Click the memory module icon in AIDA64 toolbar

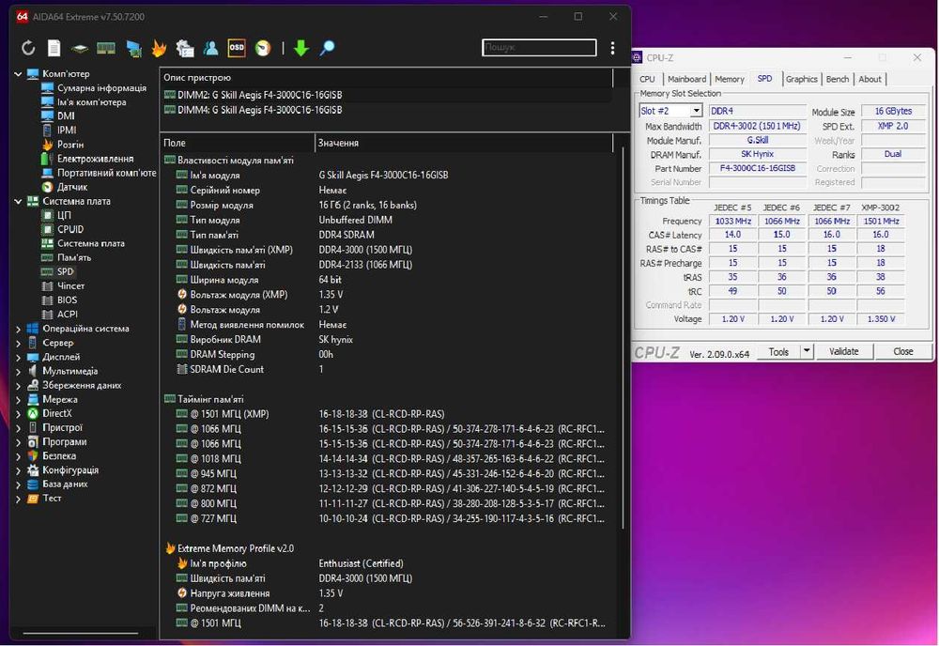[106, 48]
